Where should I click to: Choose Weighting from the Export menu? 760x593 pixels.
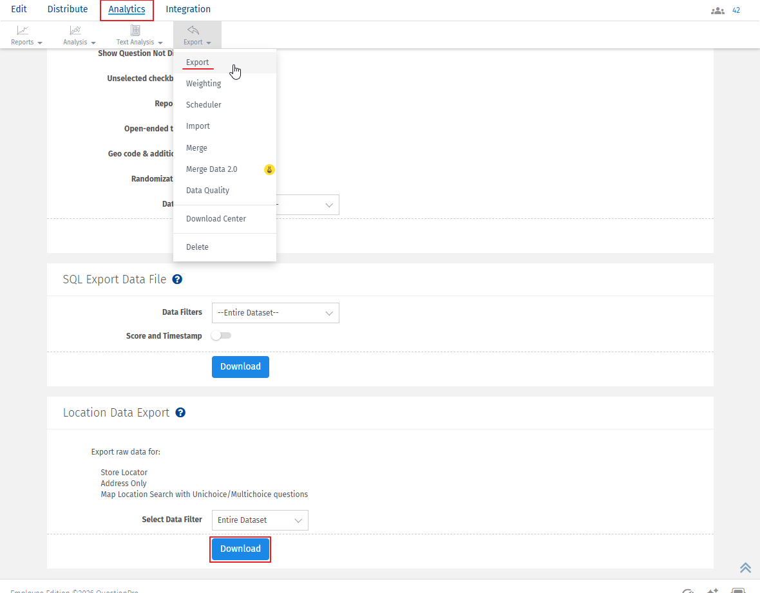pos(204,84)
